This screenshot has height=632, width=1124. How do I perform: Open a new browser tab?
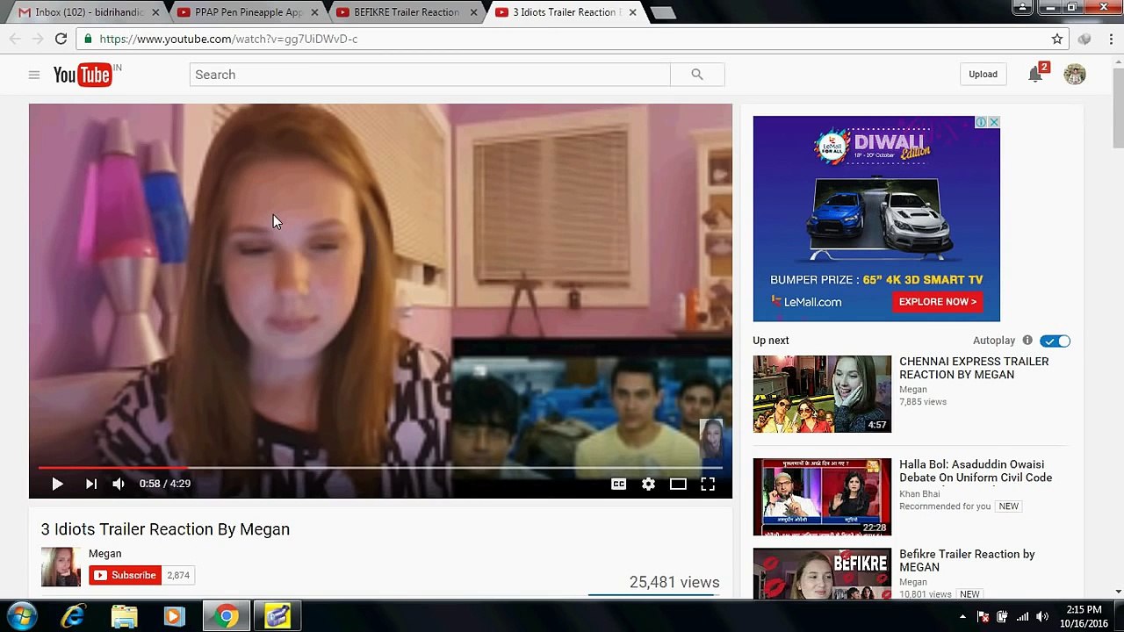pos(663,12)
